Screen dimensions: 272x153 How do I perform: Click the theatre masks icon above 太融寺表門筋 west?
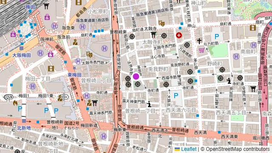click(x=89, y=54)
